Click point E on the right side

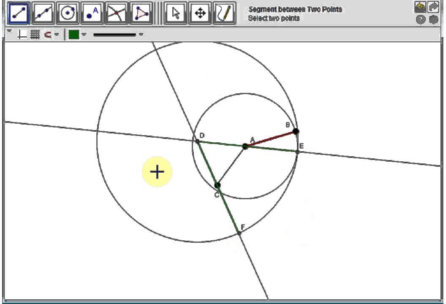click(297, 152)
